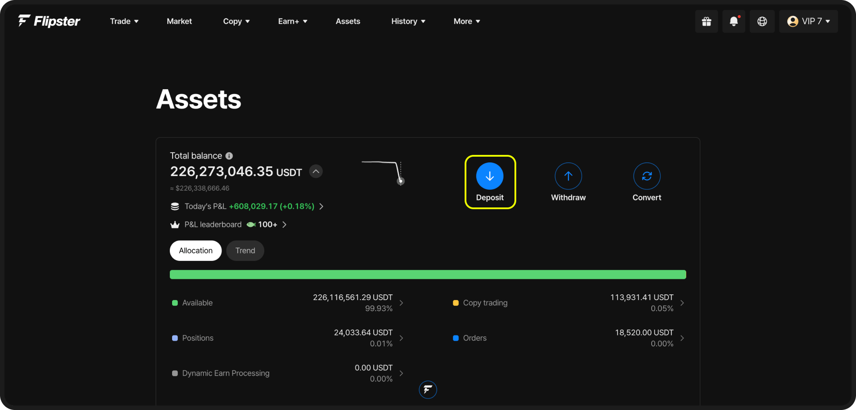Switch to the Trend tab
This screenshot has width=856, height=410.
coord(245,251)
